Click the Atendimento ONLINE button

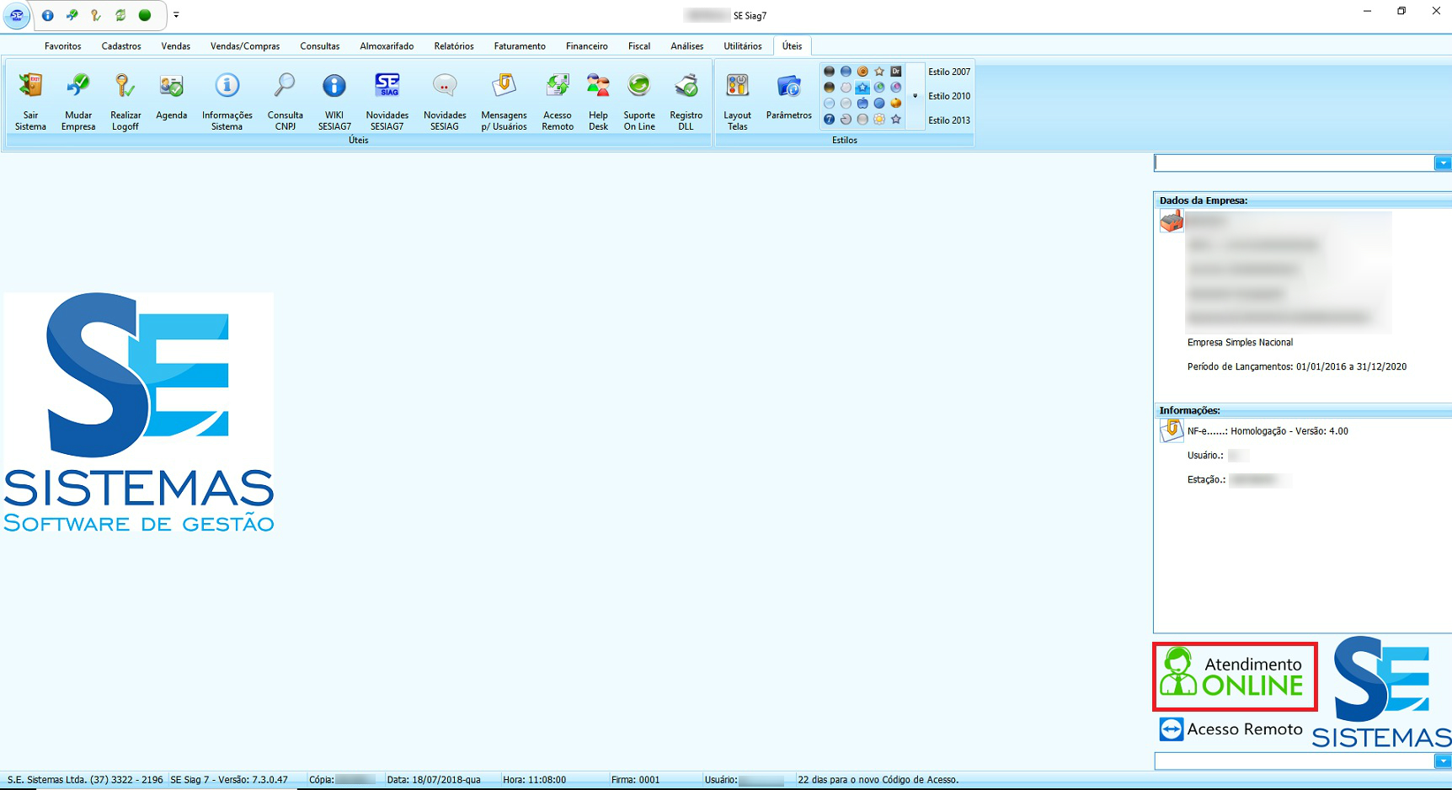tap(1234, 676)
